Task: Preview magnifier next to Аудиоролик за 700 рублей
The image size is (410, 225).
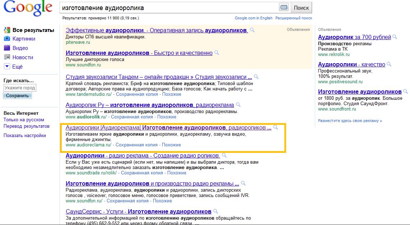Action: click(395, 37)
